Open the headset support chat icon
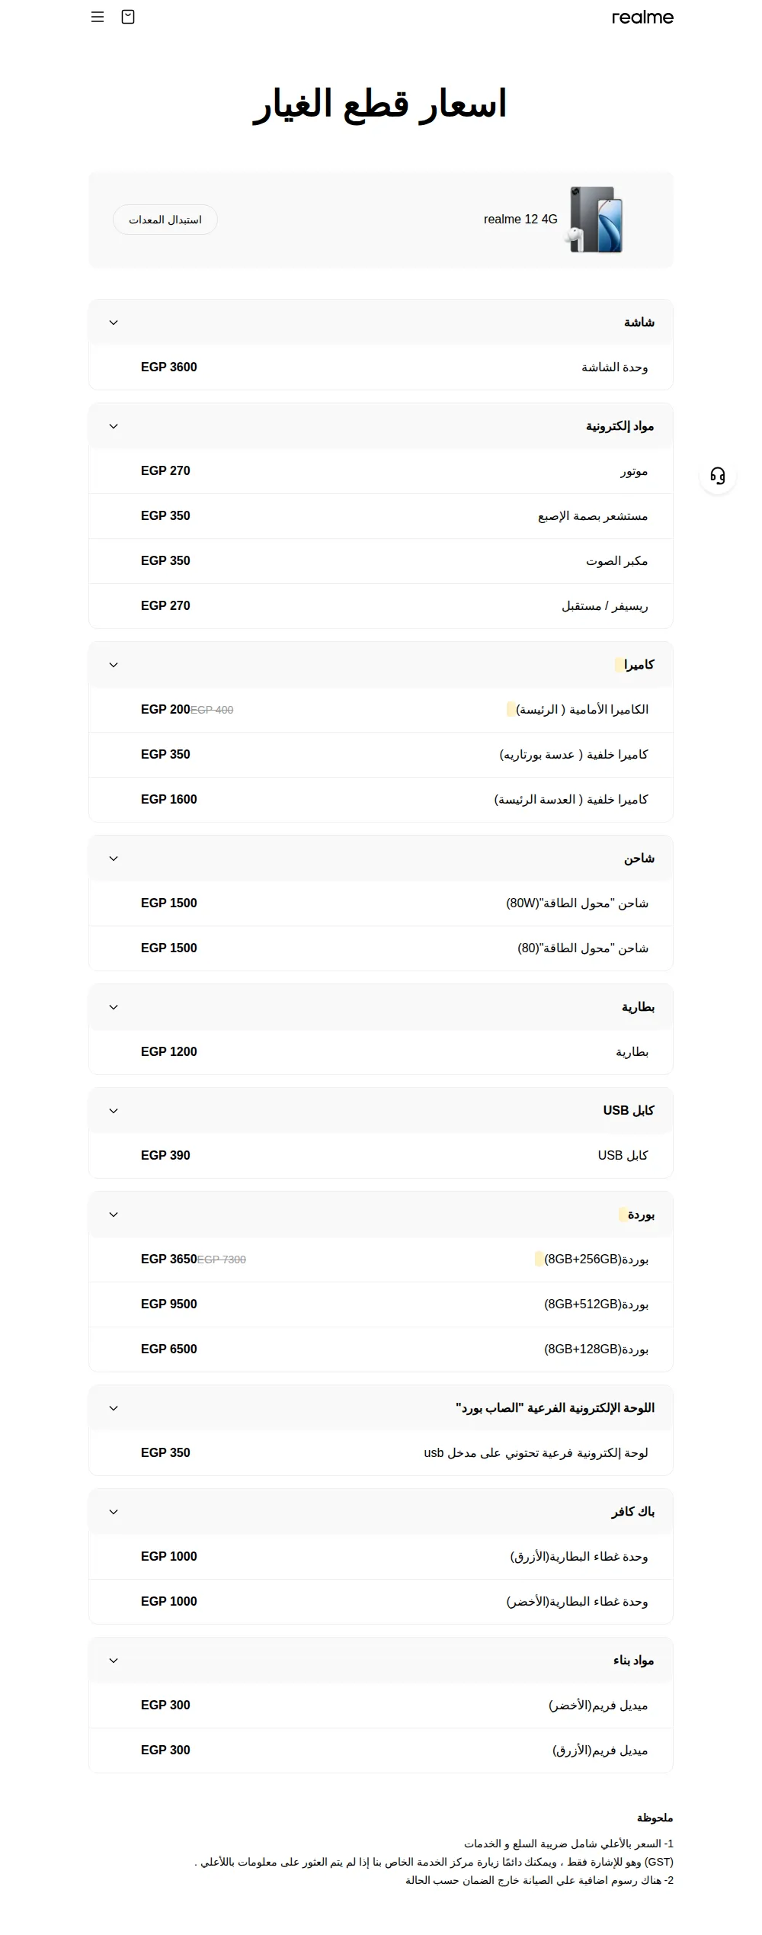This screenshot has height=1935, width=762. [718, 476]
